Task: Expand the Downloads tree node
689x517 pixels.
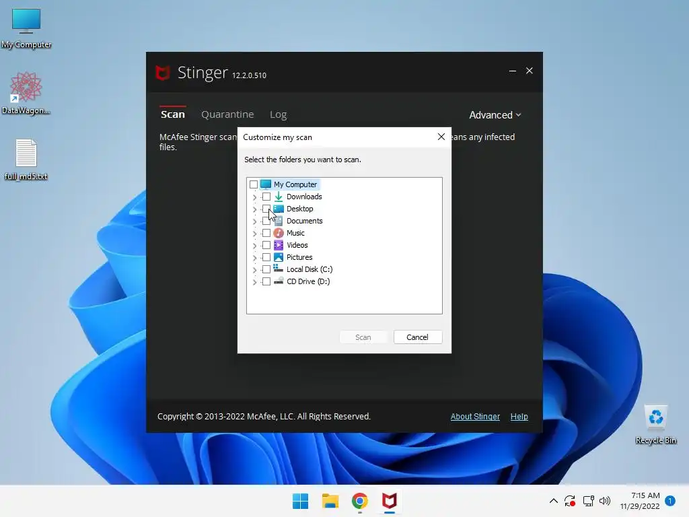Action: pyautogui.click(x=254, y=197)
